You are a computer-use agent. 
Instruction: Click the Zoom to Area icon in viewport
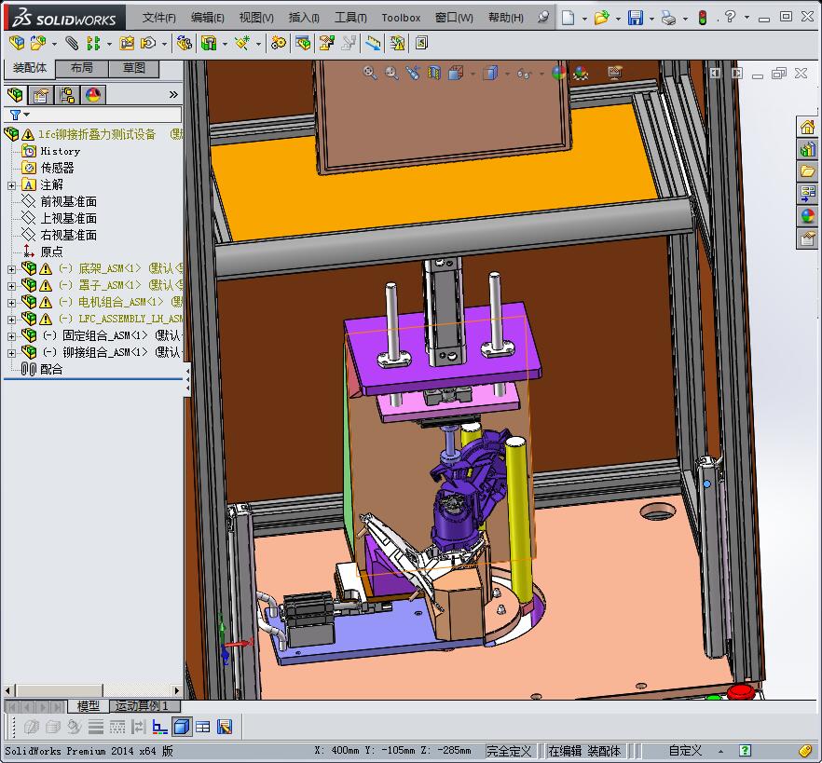click(391, 73)
